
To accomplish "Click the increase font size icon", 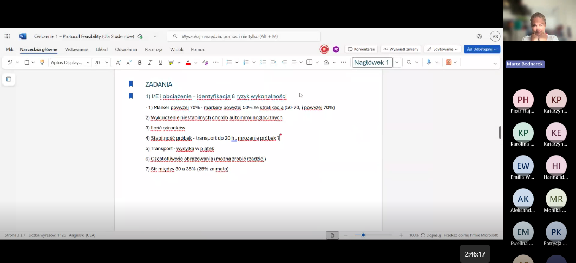I will pyautogui.click(x=119, y=63).
